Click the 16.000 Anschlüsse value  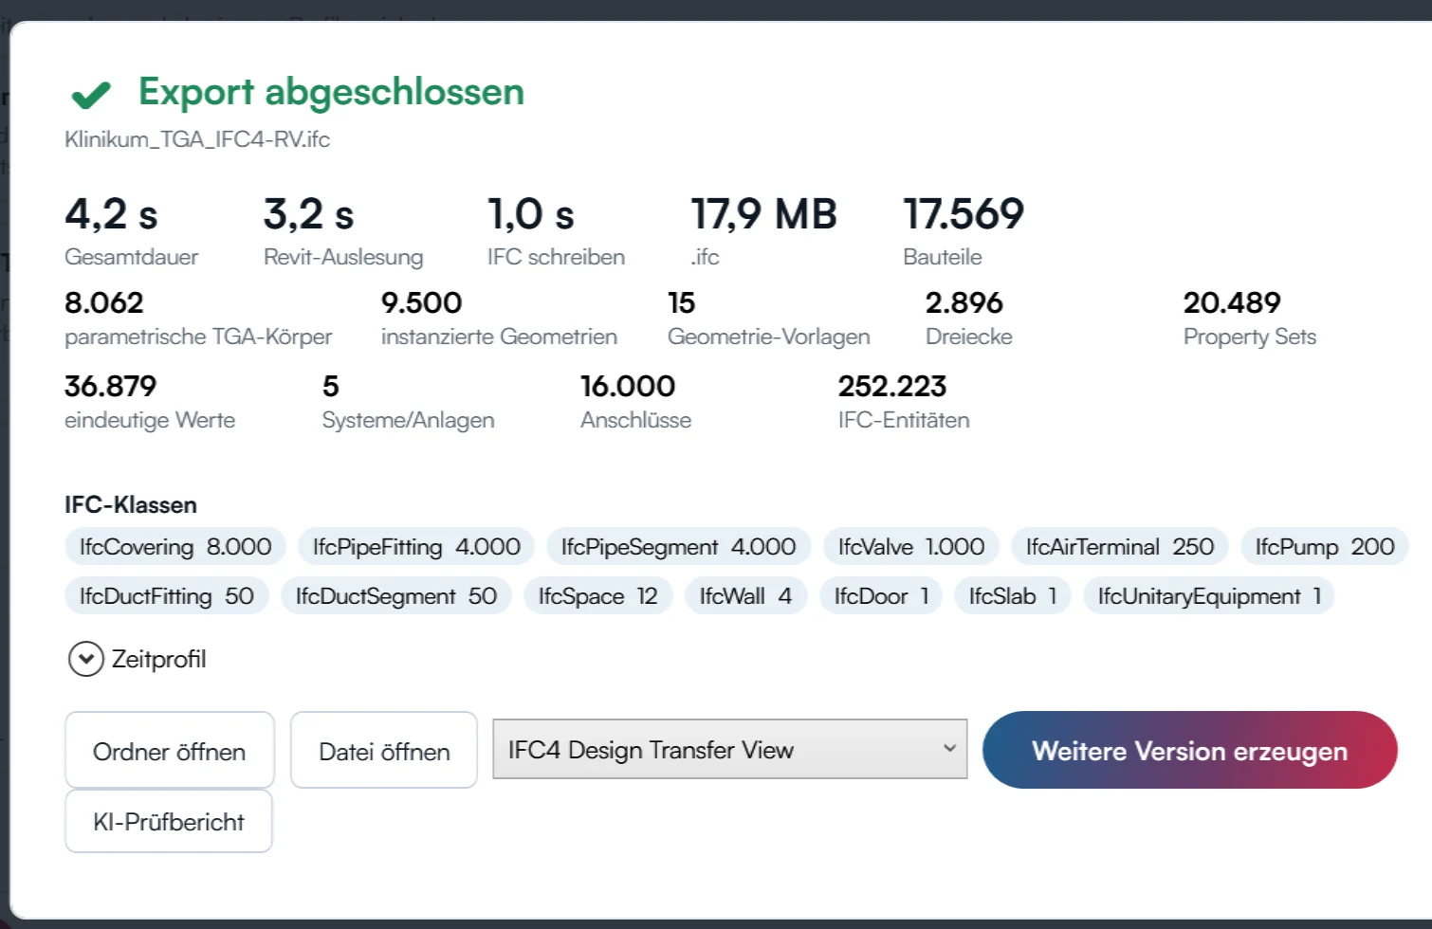628,386
